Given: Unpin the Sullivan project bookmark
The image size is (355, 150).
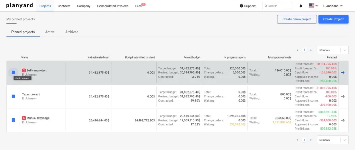Looking at the screenshot, I should [14, 73].
